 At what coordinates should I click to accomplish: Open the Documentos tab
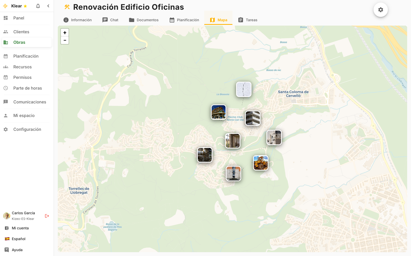[144, 20]
